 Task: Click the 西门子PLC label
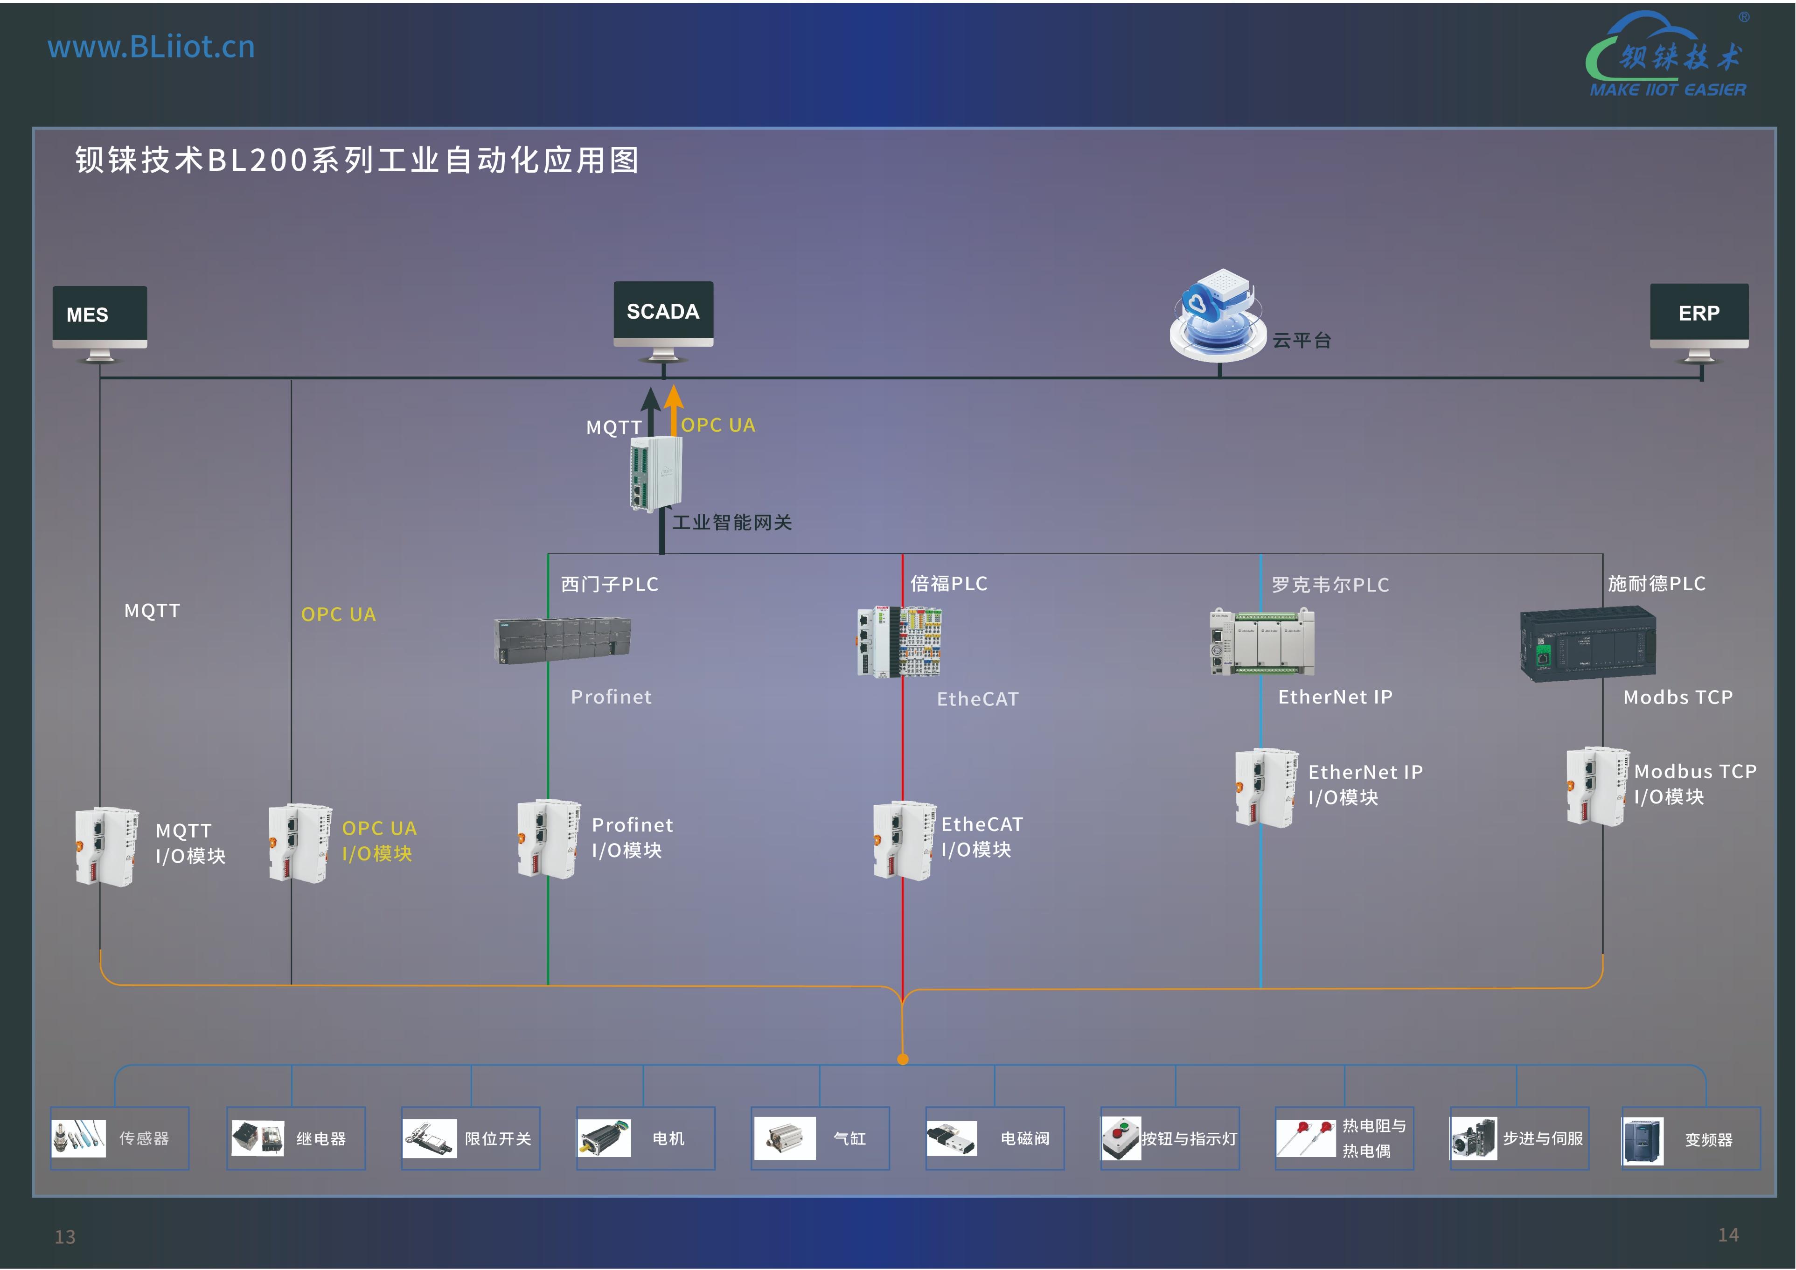coord(610,585)
